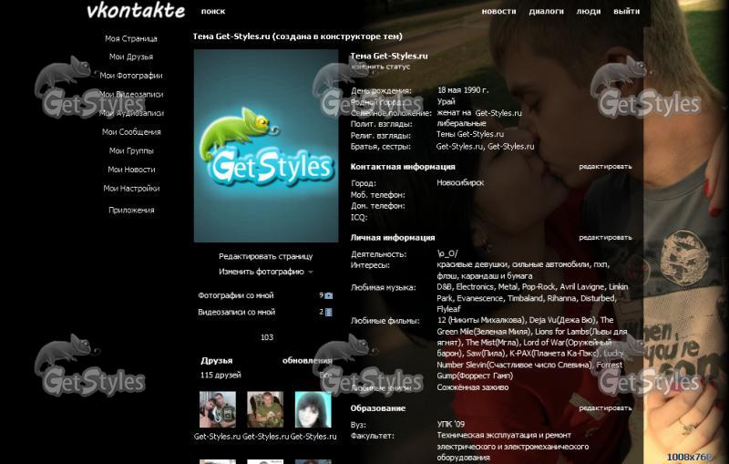The width and height of the screenshot is (729, 464).
Task: Click редактировать for Личная информация
Action: [605, 238]
